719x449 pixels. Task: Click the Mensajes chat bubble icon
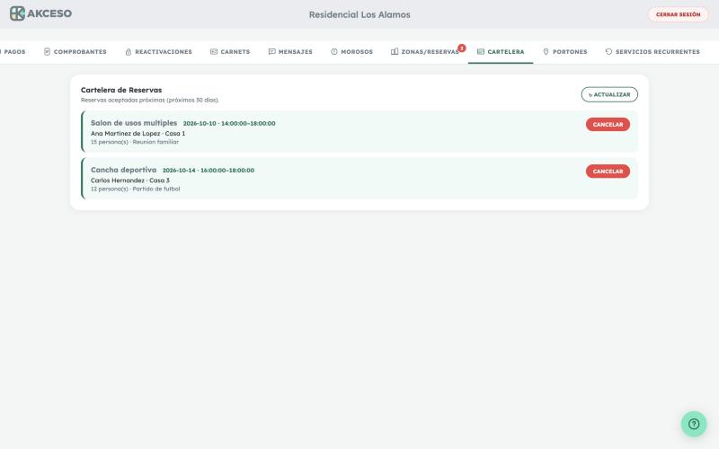tap(272, 52)
